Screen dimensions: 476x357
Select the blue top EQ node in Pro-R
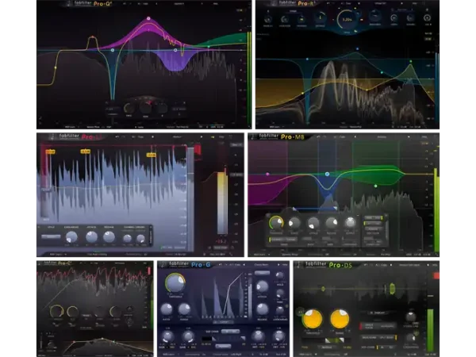click(357, 48)
